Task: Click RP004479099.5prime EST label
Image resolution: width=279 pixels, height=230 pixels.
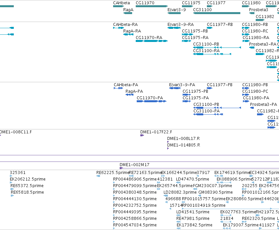Action: tap(135, 186)
